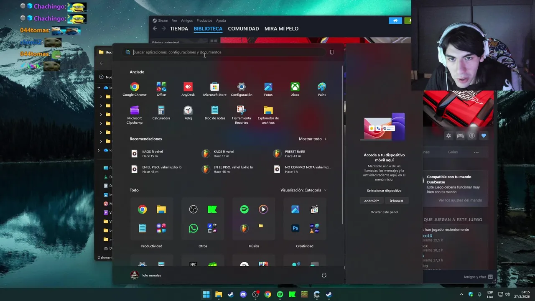
Task: Open Configuración settings app
Action: (x=242, y=89)
